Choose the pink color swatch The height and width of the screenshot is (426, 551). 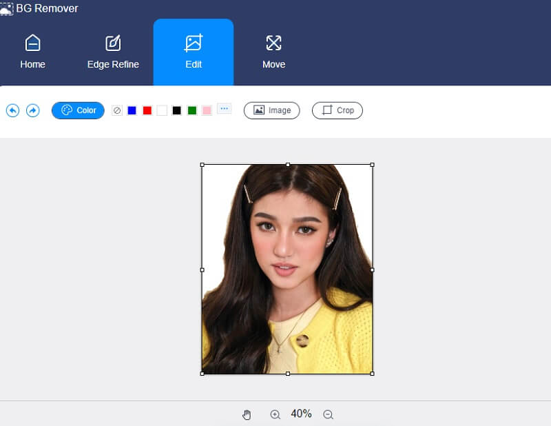tap(207, 110)
